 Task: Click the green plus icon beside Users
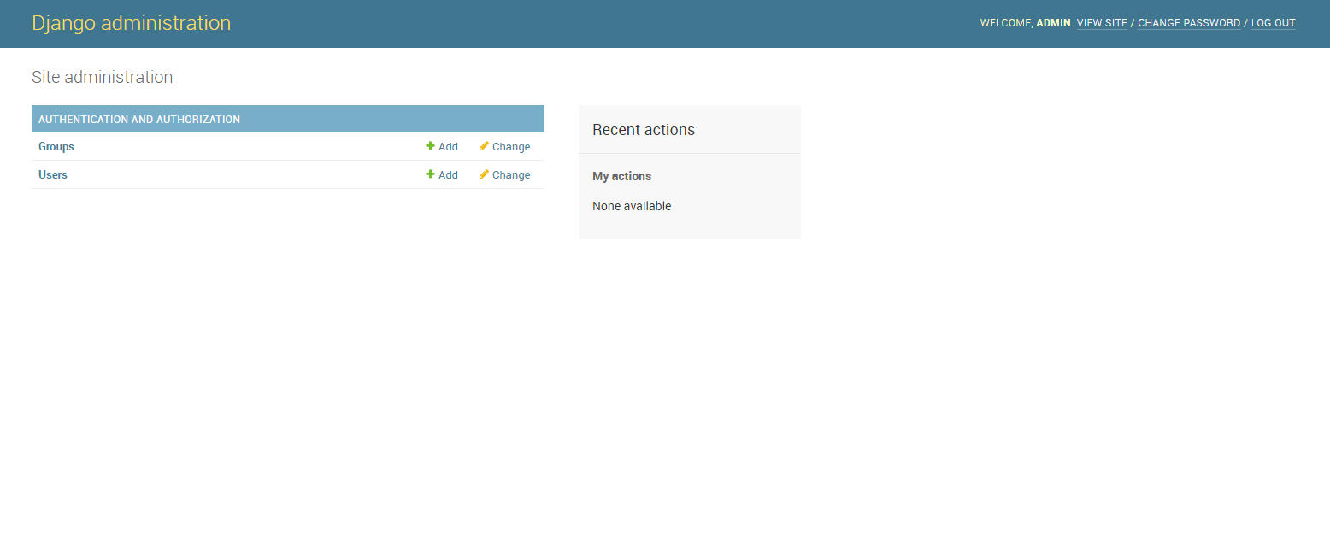click(x=431, y=174)
